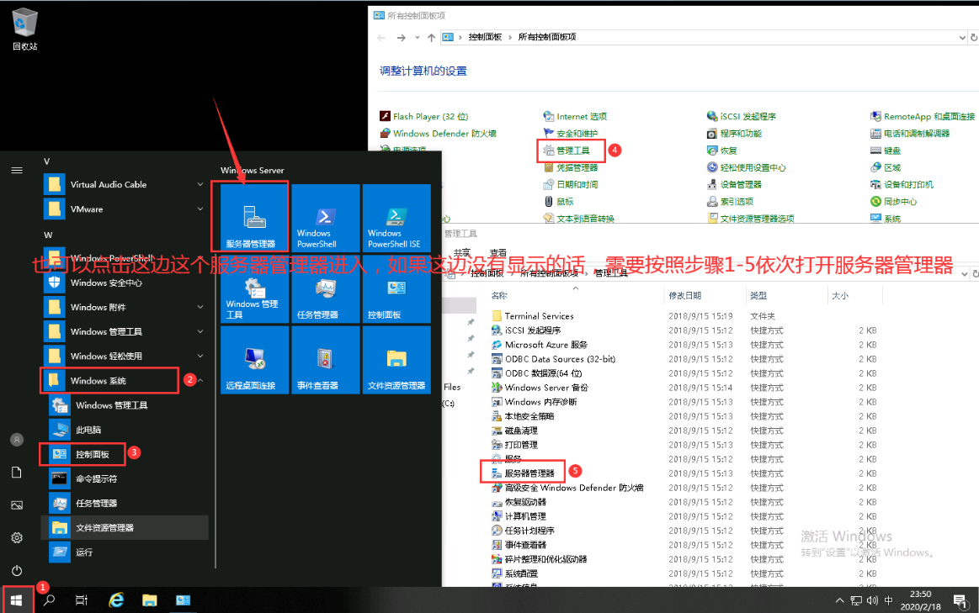This screenshot has width=979, height=613.
Task: Launch the Windows PowerShell tile
Action: click(325, 219)
